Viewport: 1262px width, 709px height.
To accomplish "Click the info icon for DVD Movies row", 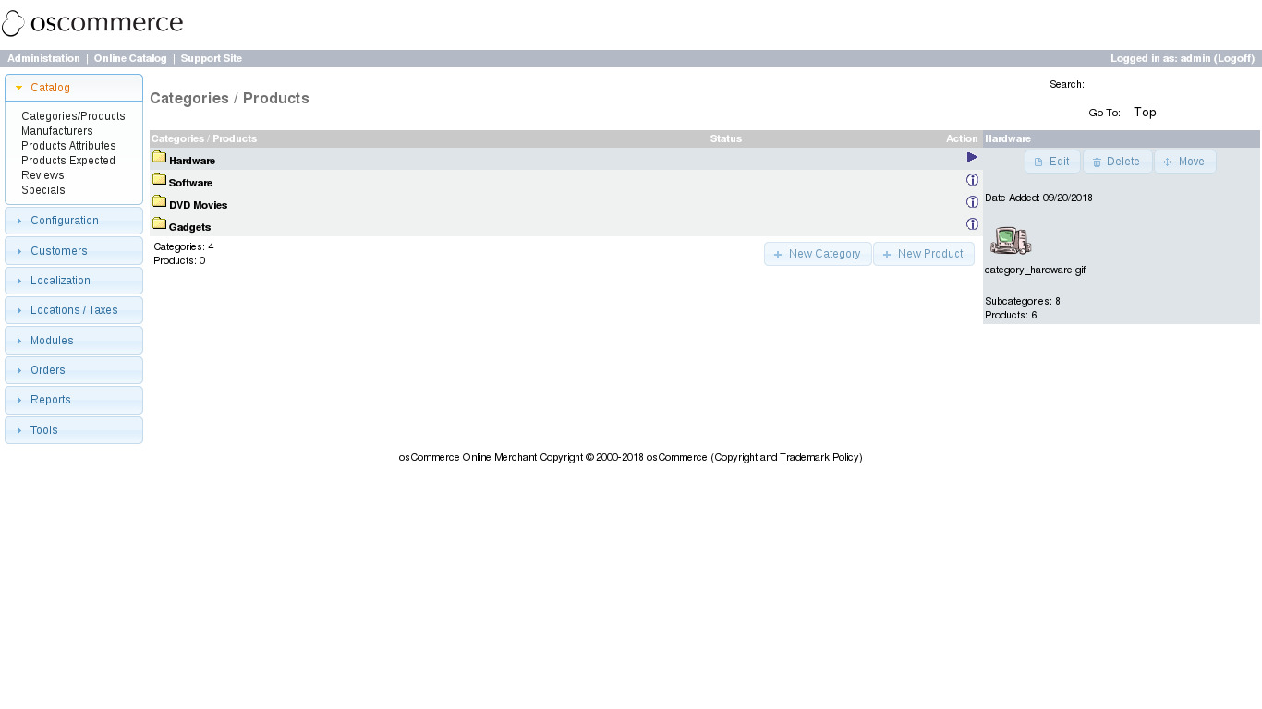I will pos(972,202).
